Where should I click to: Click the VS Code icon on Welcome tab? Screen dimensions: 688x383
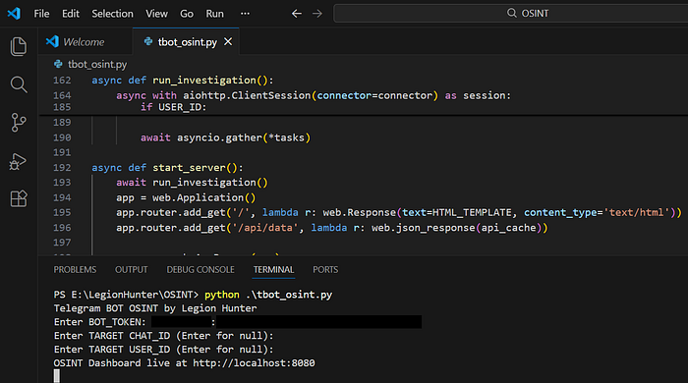52,41
